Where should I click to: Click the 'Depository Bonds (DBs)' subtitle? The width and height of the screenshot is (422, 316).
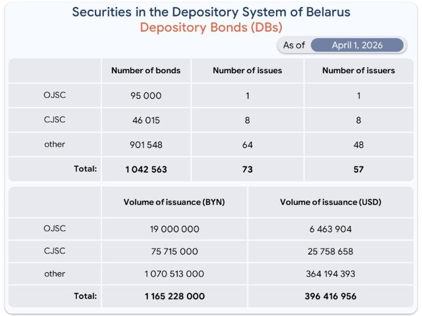211,28
